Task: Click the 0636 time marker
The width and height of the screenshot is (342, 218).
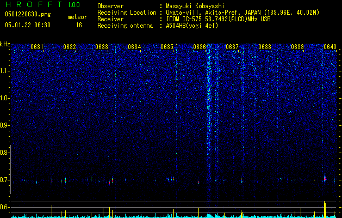Action: tap(200, 47)
